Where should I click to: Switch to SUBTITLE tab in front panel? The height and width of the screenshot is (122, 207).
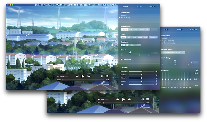tap(153, 7)
